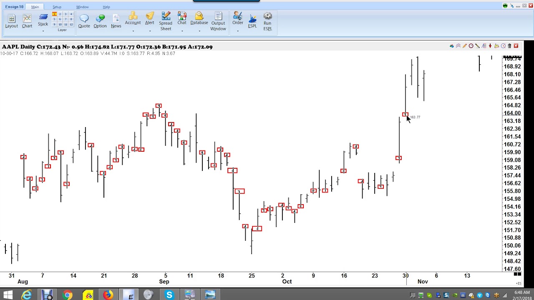Open Skype from taskbar
The height and width of the screenshot is (300, 534).
[x=169, y=295]
